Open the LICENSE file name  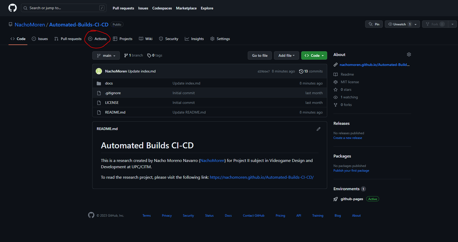[x=112, y=103]
